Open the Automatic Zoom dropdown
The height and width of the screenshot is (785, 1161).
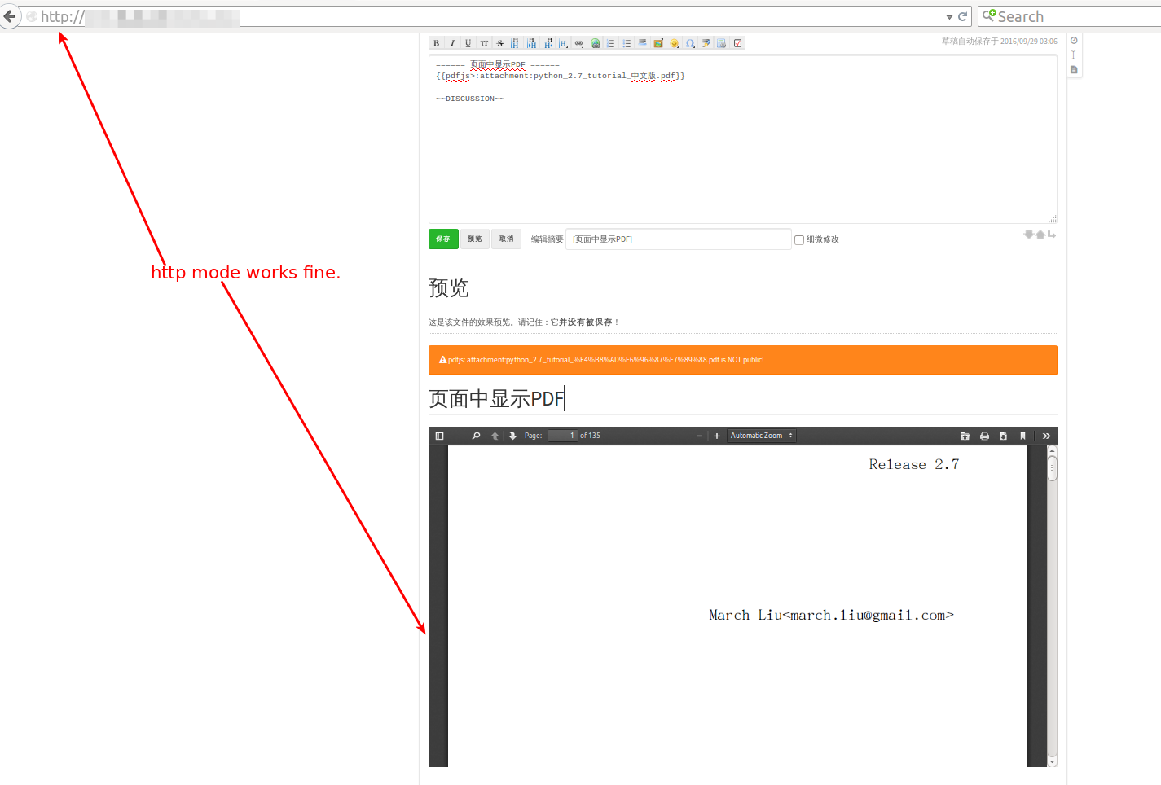click(762, 436)
